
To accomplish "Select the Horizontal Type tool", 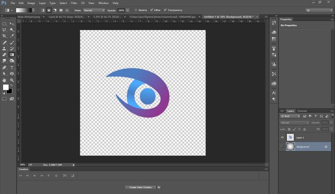I will (12, 67).
